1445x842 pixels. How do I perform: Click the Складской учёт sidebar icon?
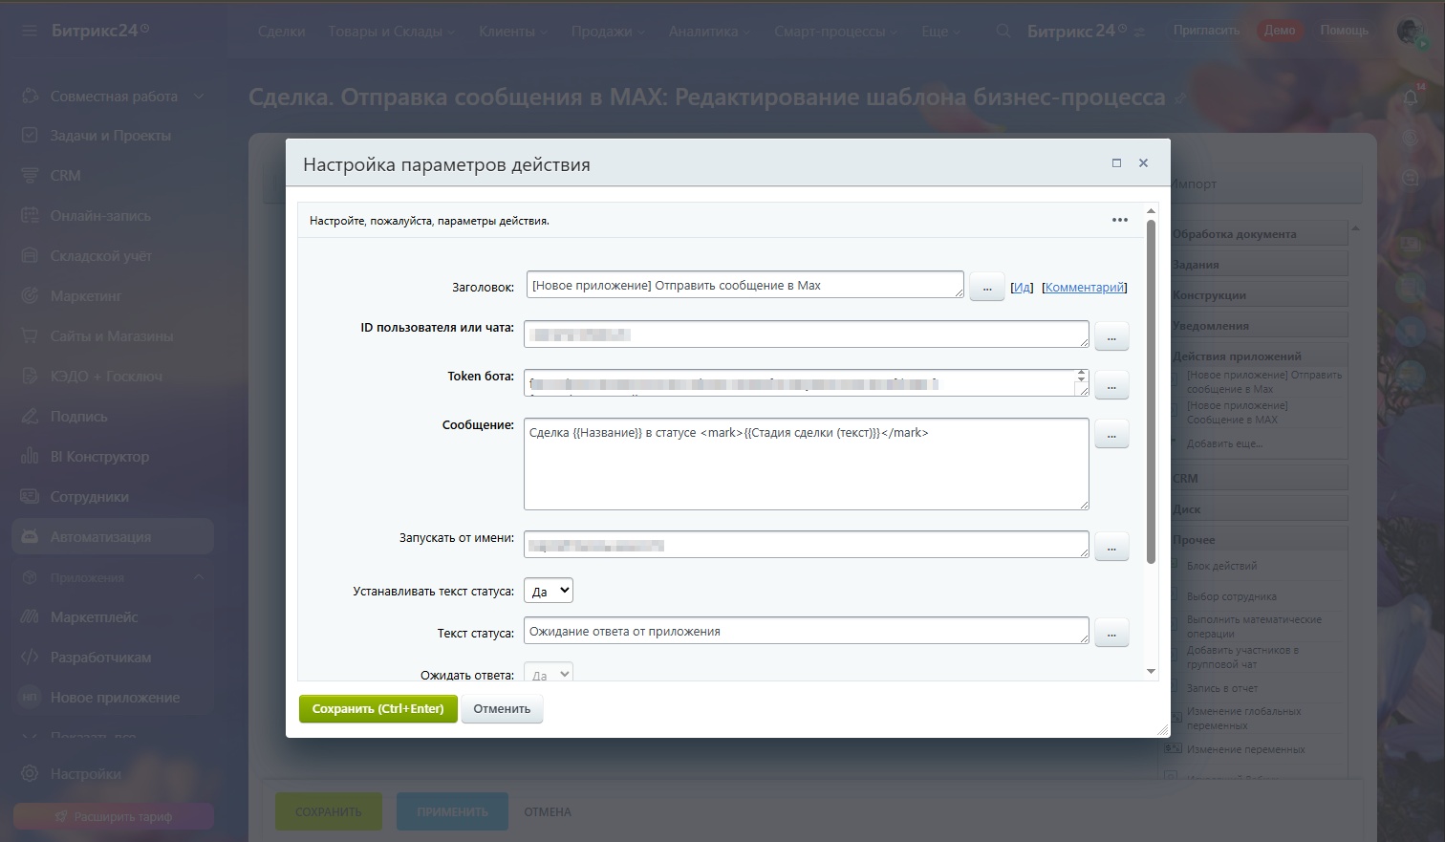point(30,256)
